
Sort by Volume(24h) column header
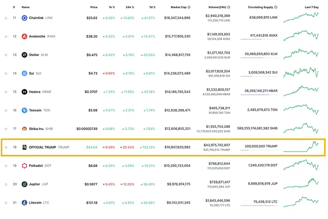coord(217,7)
